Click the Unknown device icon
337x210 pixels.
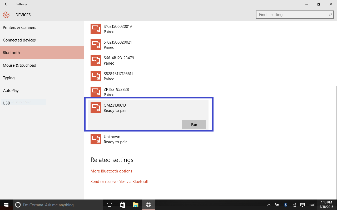tap(96, 139)
